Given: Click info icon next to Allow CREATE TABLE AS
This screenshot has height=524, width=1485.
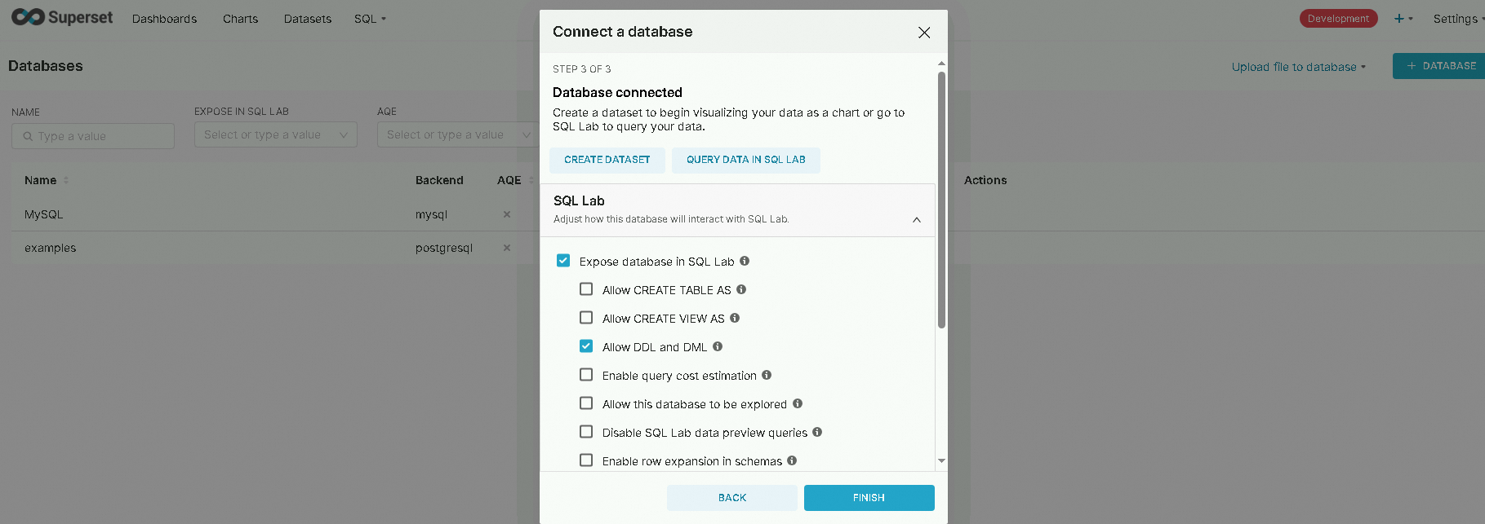Looking at the screenshot, I should click(x=741, y=289).
